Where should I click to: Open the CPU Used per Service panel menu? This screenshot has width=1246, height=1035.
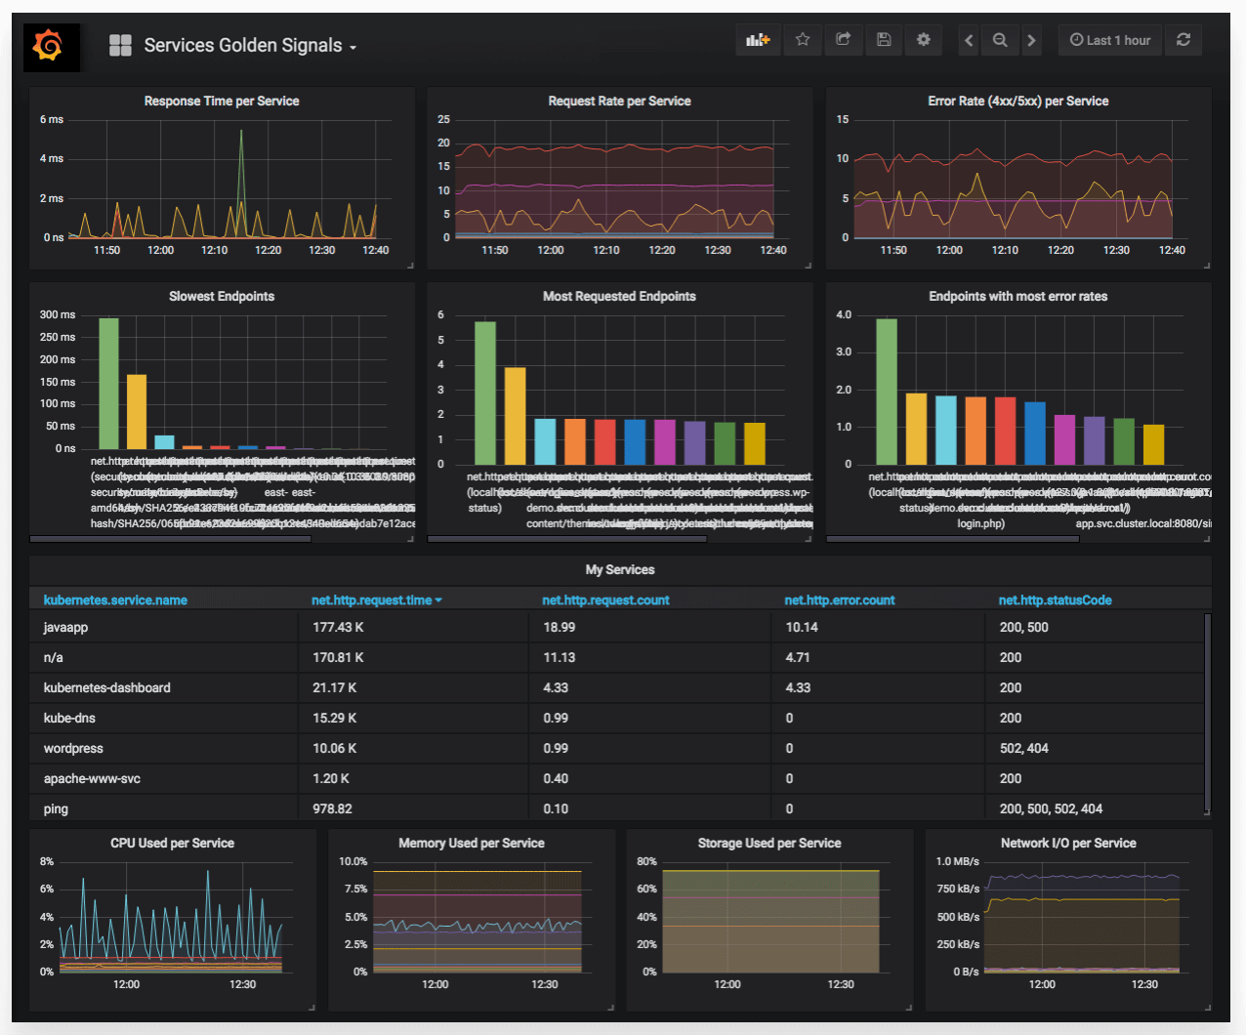click(x=173, y=843)
